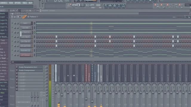Open the snap Line dropdown at top right

[x=188, y=5]
